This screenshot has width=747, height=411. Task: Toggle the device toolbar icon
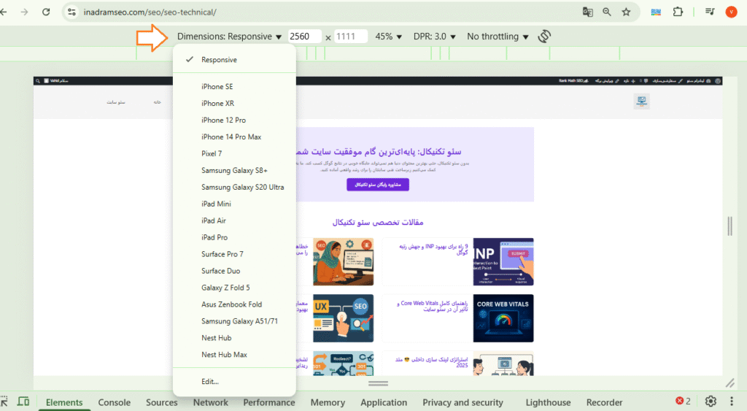coord(23,402)
